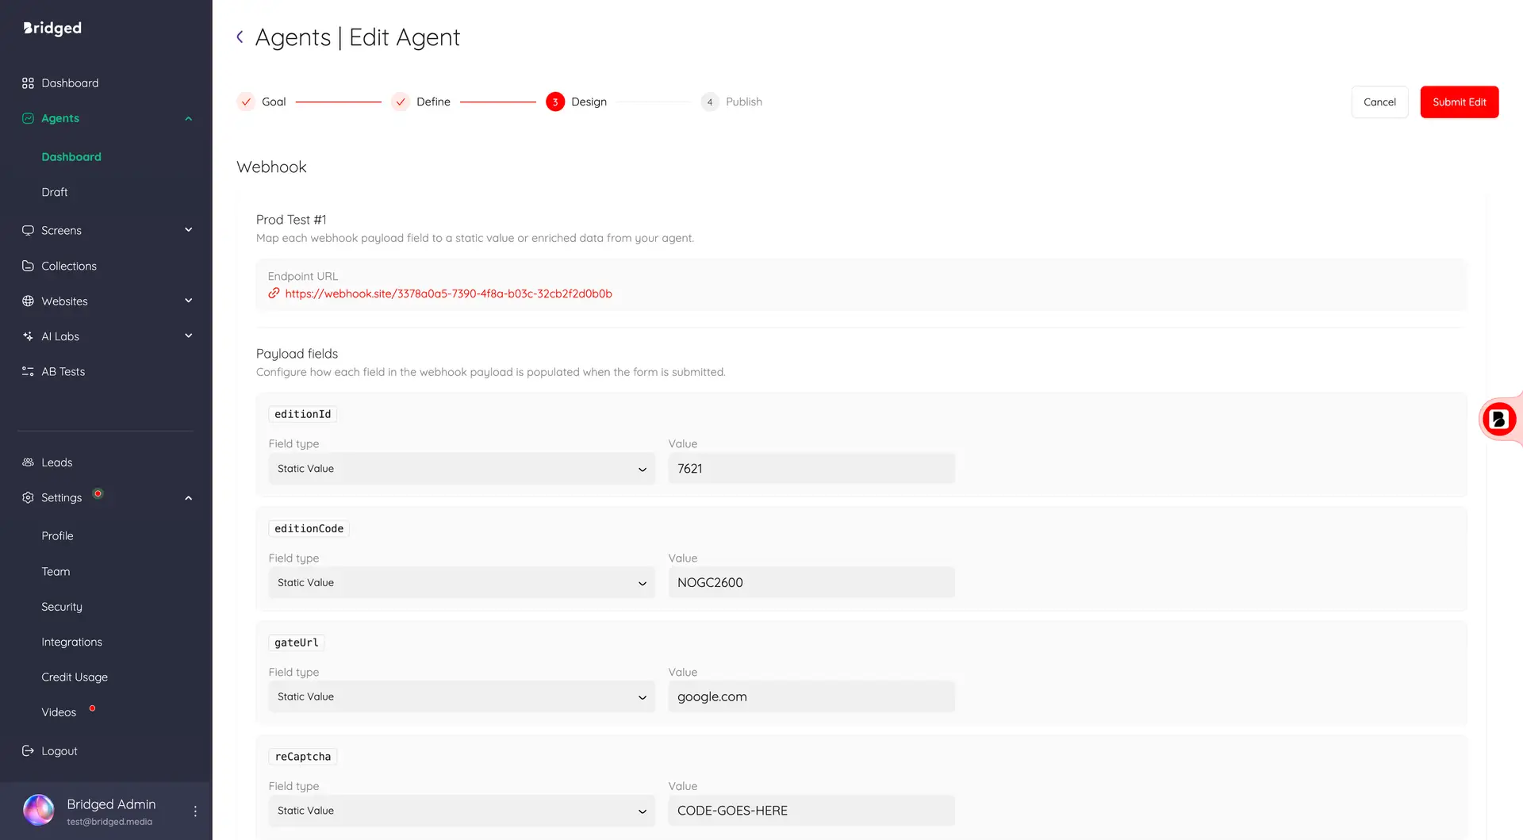Click the Publish step label
This screenshot has height=840, width=1523.
[744, 102]
